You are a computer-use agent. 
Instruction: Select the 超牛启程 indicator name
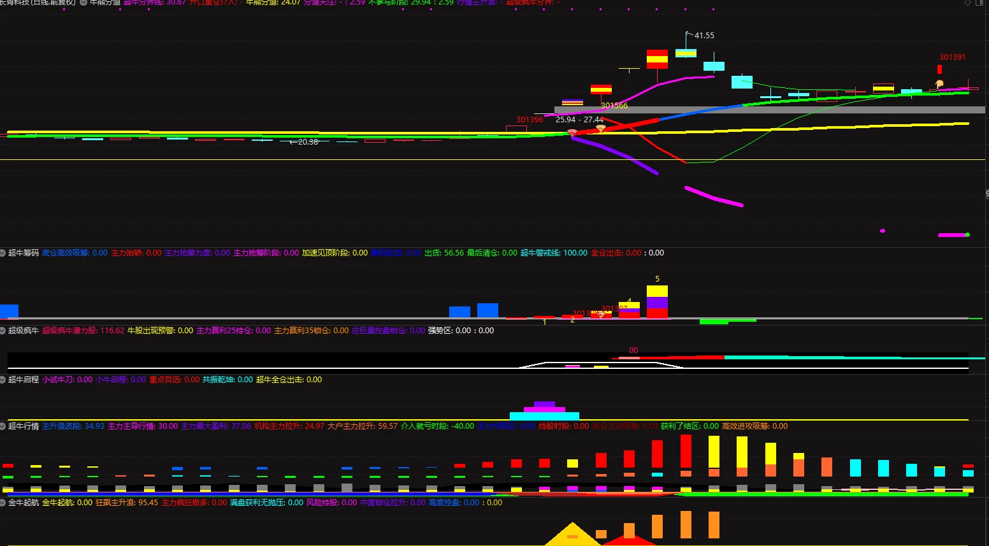24,380
